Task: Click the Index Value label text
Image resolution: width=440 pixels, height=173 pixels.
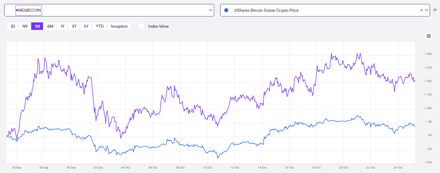Action: [x=158, y=26]
